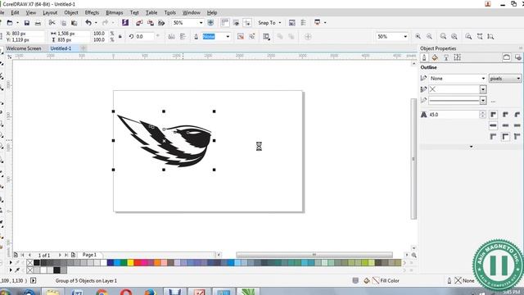This screenshot has height=295, width=524.
Task: Click the Create alignment guides icon
Action: (x=308, y=36)
